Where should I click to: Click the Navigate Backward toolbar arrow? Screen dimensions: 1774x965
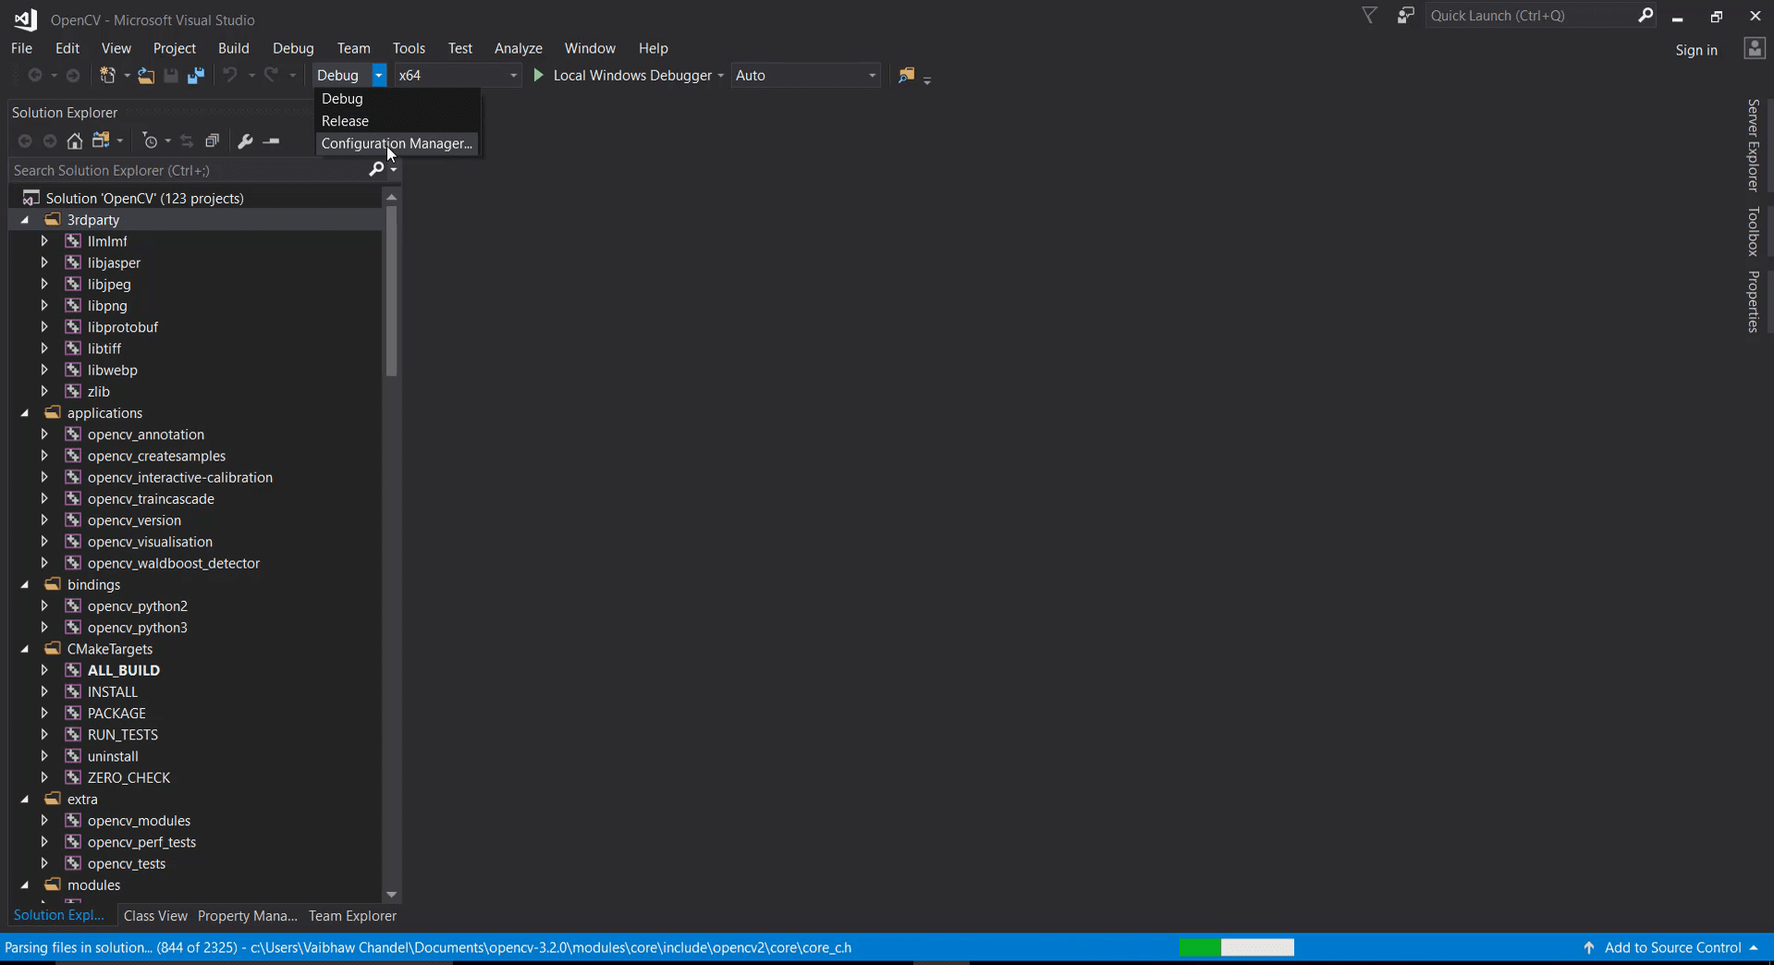pyautogui.click(x=35, y=75)
